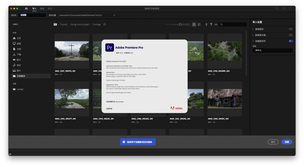The height and width of the screenshot is (167, 304).
Task: Click the Pr logo in the About dialog
Action: pos(110,47)
